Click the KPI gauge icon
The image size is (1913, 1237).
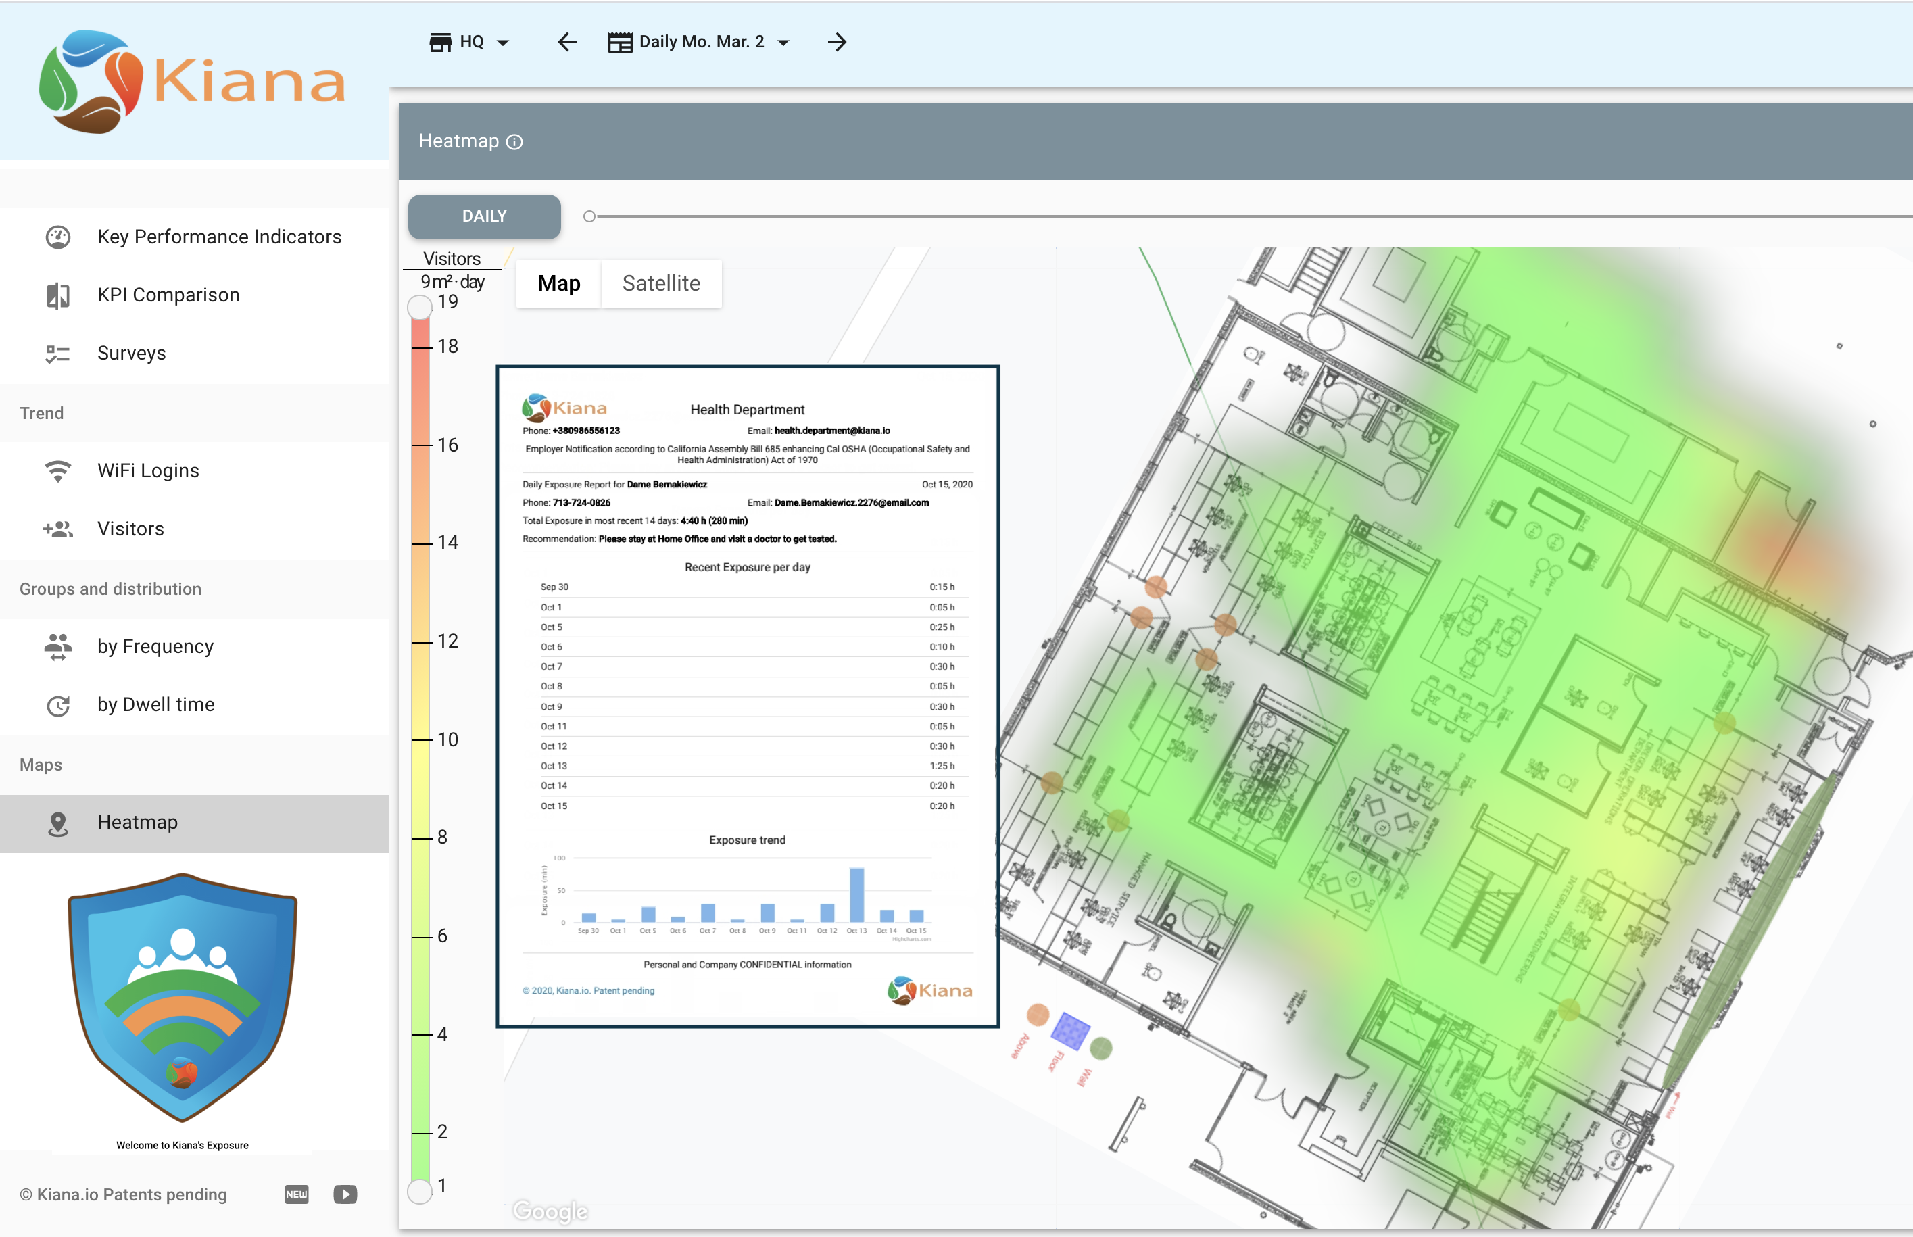58,237
